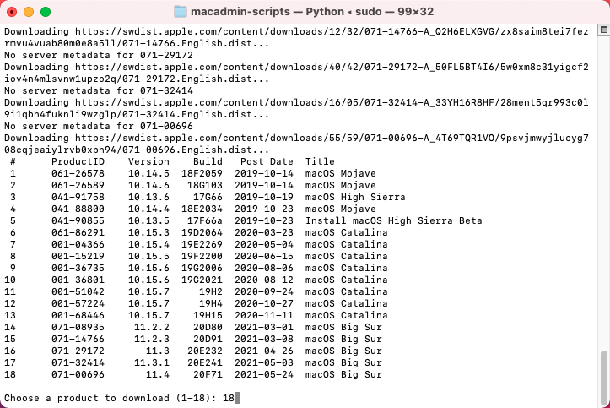Image resolution: width=610 pixels, height=408 pixels.
Task: Click the 'Choose a product to download' prompt
Action: [110, 398]
